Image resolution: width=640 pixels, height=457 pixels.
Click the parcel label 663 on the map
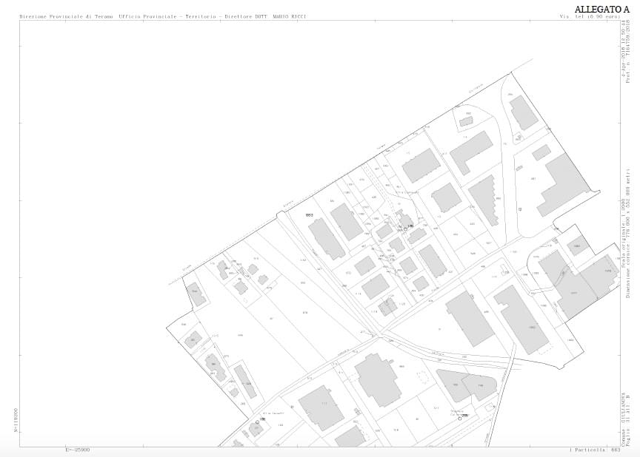point(310,215)
